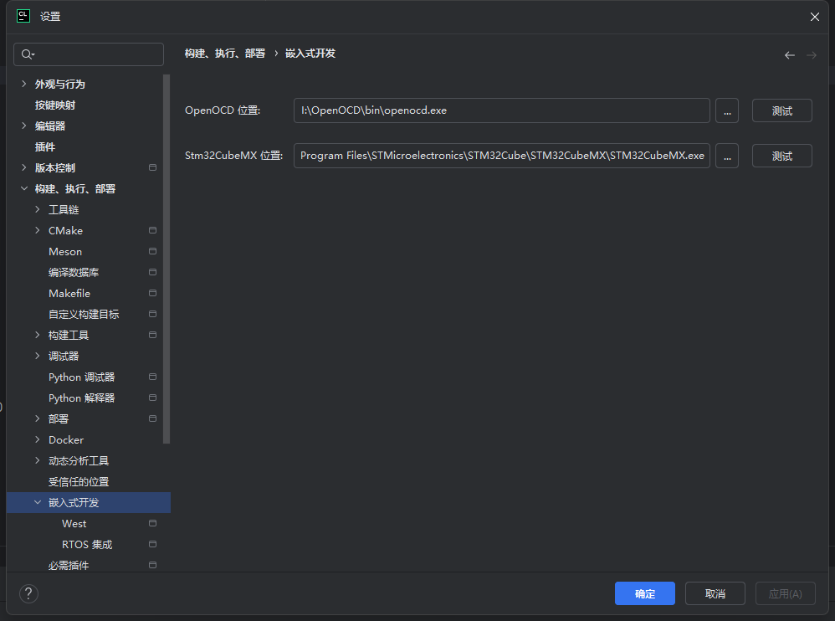The width and height of the screenshot is (835, 621).
Task: Browse for Stm32CubeMX executable
Action: coord(727,156)
